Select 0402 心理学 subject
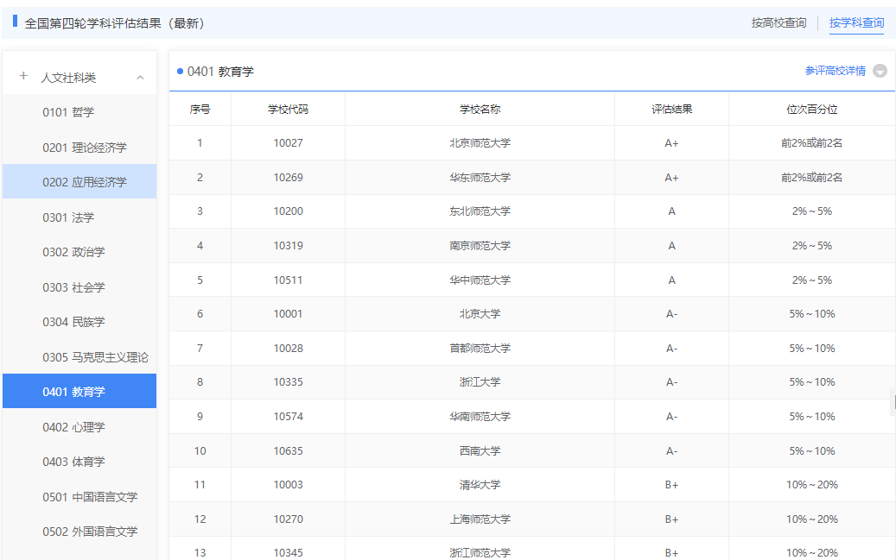This screenshot has width=896, height=560. [79, 427]
